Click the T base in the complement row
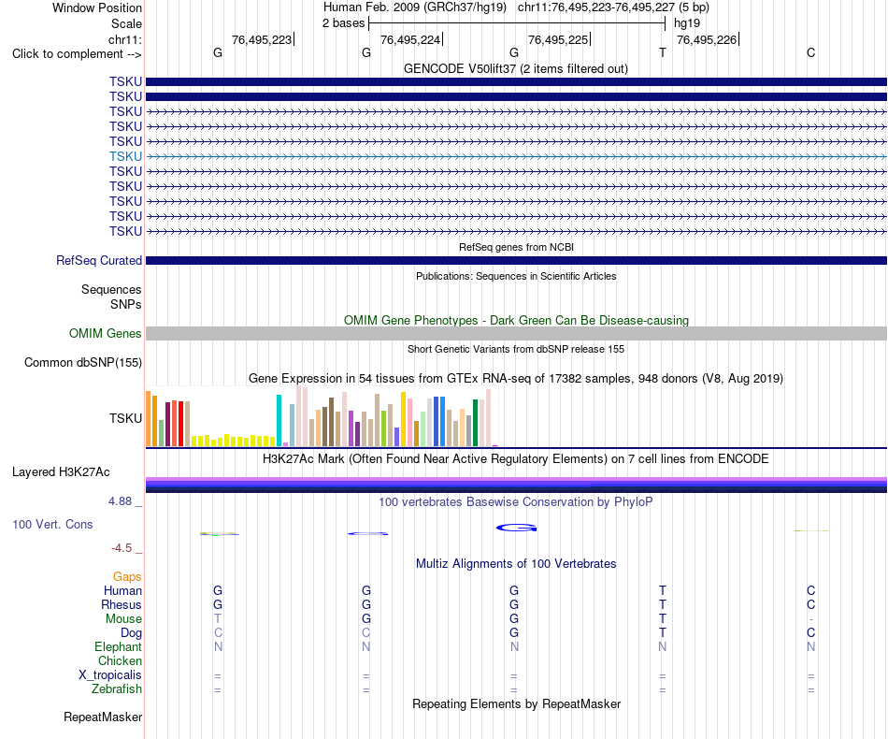The height and width of the screenshot is (739, 888). pos(663,52)
